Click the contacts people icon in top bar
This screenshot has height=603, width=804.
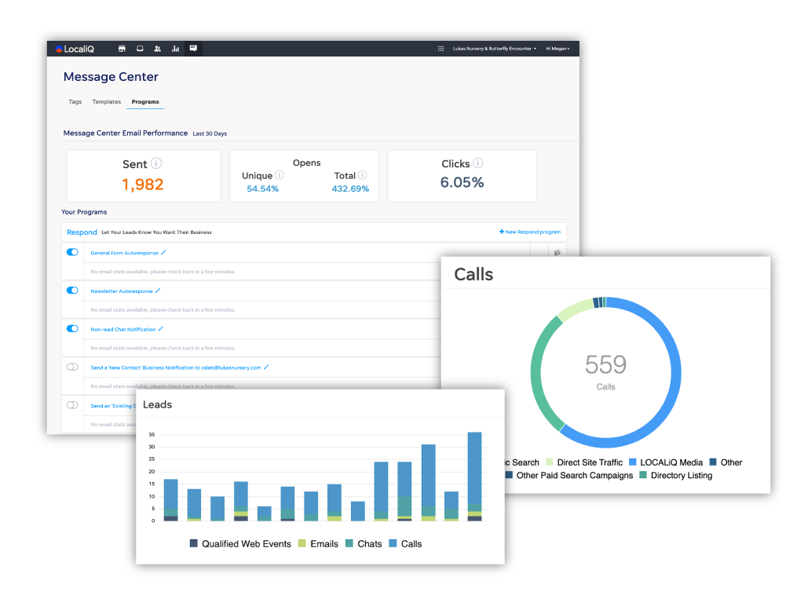(157, 48)
